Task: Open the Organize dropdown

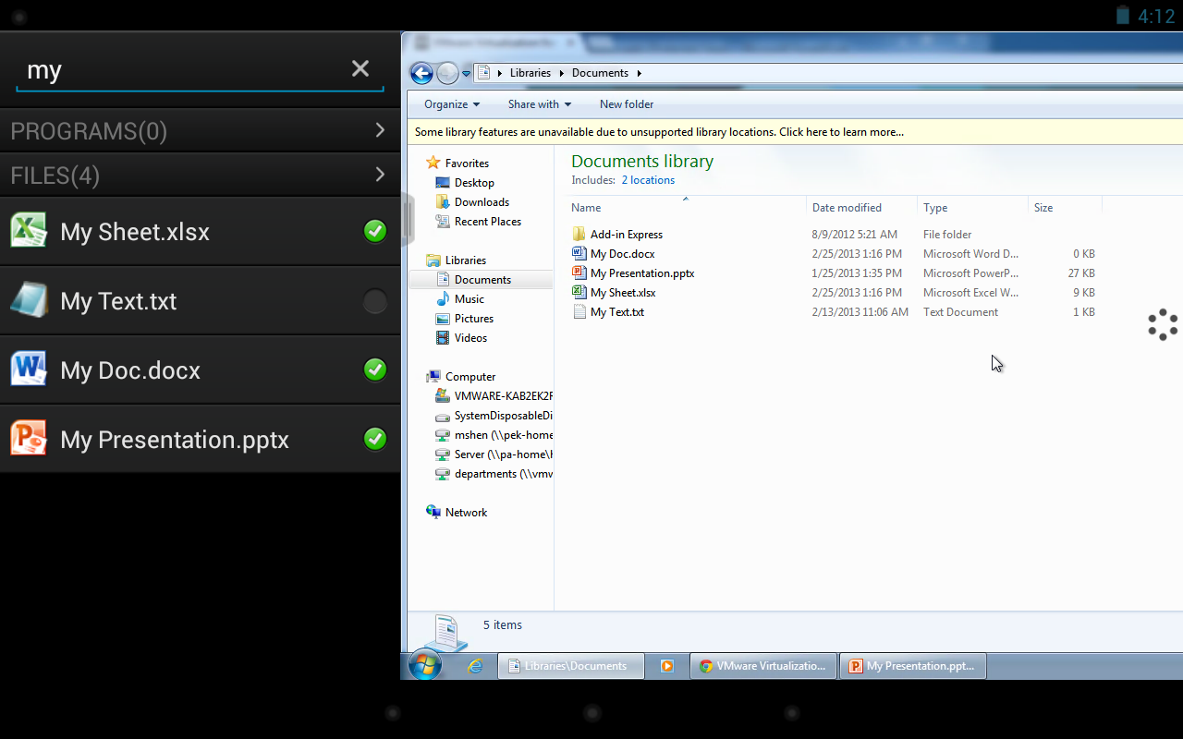Action: click(450, 104)
